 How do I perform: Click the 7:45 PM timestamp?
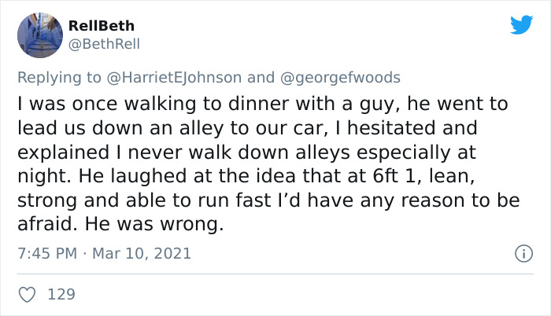pyautogui.click(x=47, y=253)
